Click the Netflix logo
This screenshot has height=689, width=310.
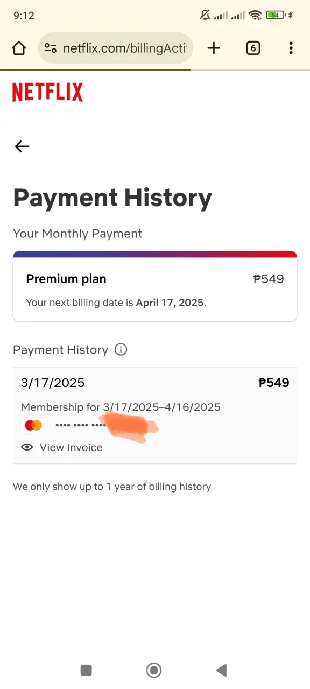(x=48, y=92)
